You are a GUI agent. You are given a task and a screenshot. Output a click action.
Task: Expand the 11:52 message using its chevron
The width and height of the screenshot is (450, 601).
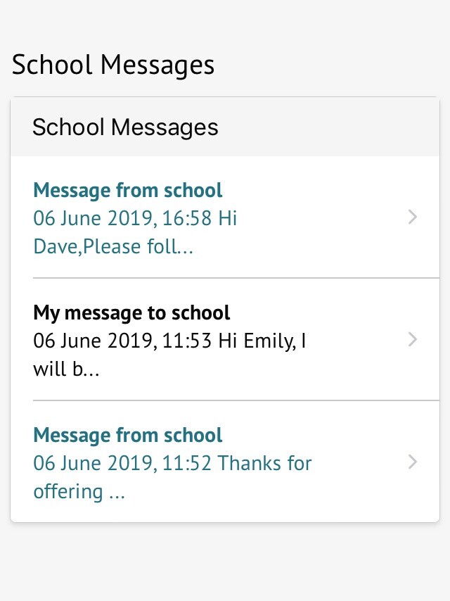click(413, 462)
